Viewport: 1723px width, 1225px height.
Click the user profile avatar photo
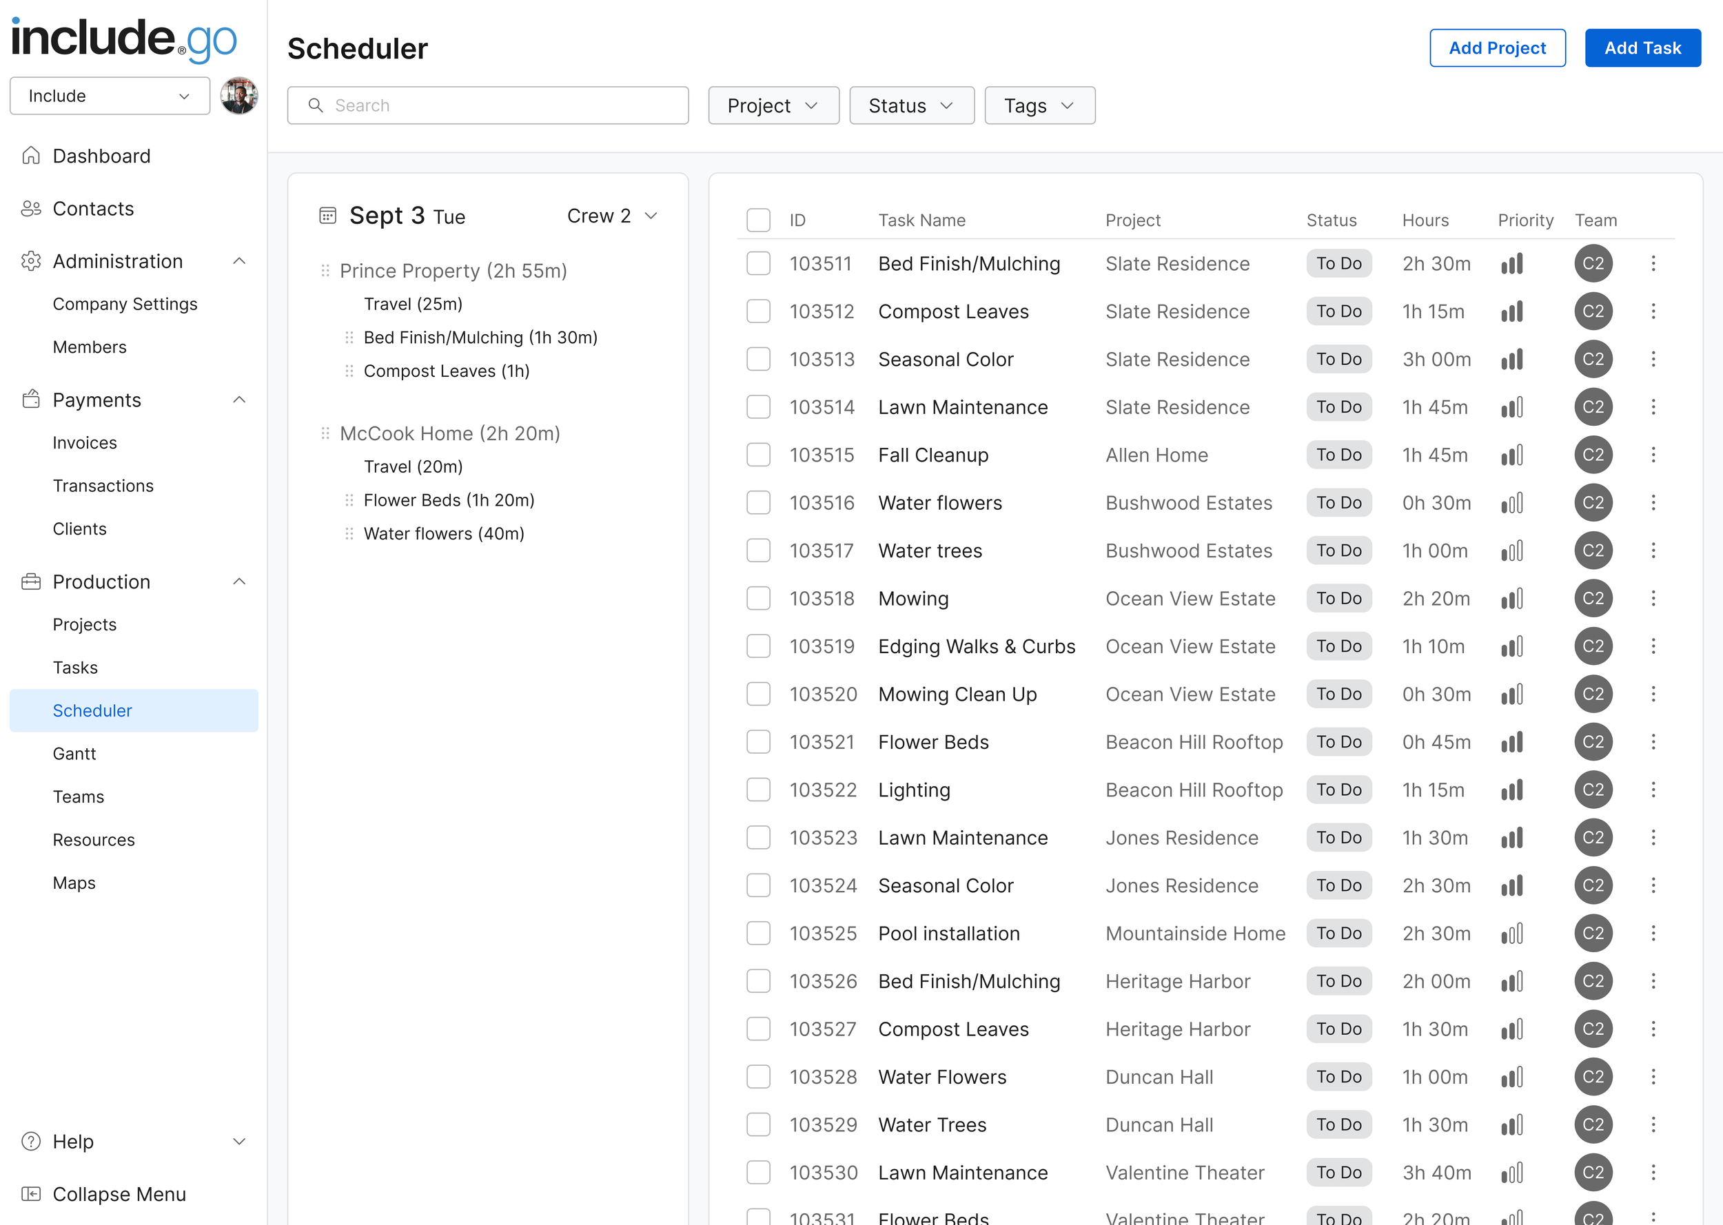[239, 96]
